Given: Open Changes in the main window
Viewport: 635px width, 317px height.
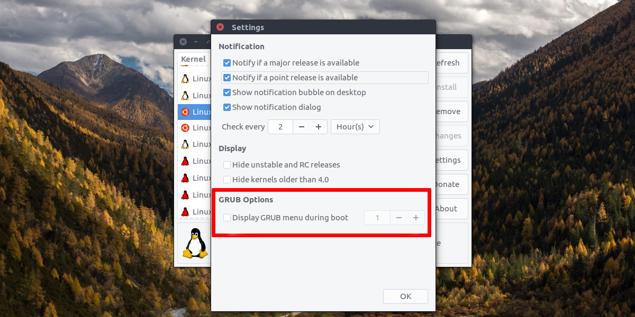Looking at the screenshot, I should coord(451,136).
